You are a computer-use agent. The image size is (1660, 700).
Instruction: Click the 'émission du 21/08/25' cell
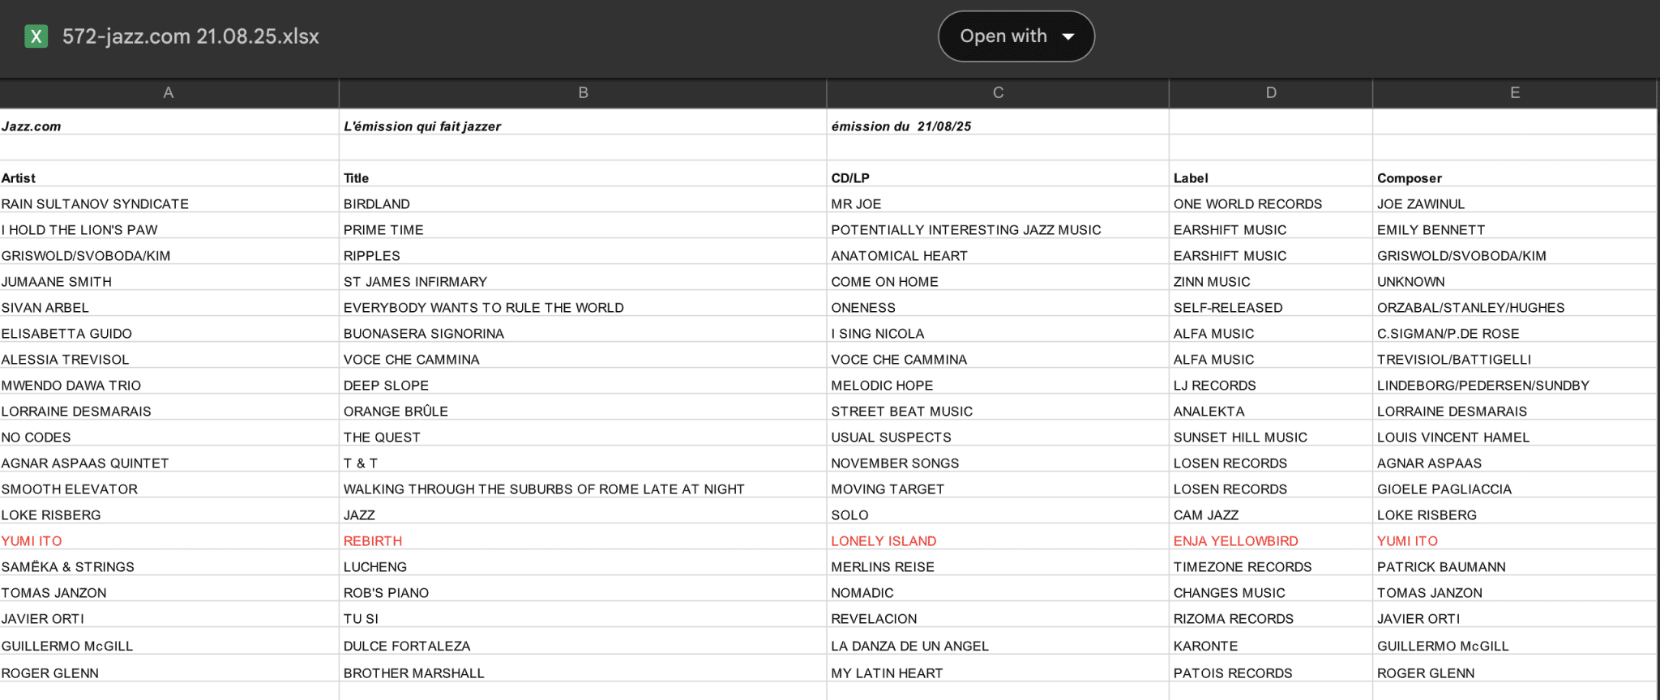998,122
